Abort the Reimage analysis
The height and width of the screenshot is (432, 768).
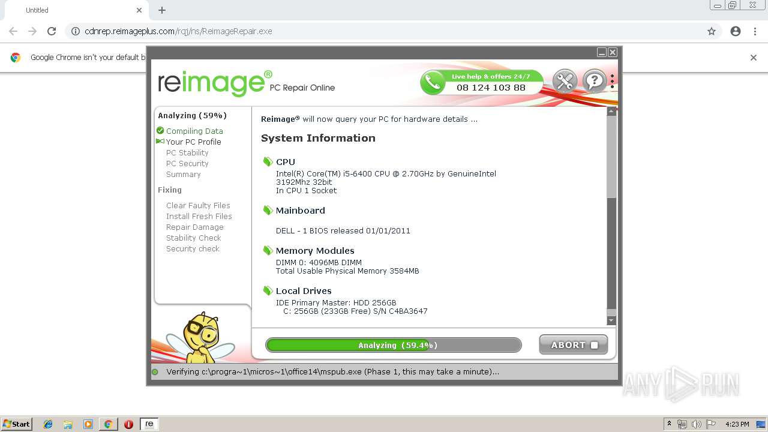point(573,345)
